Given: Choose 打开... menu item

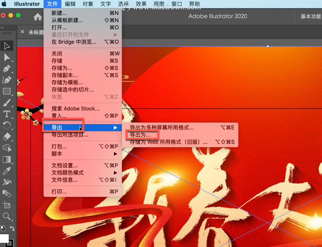Looking at the screenshot, I should point(83,28).
